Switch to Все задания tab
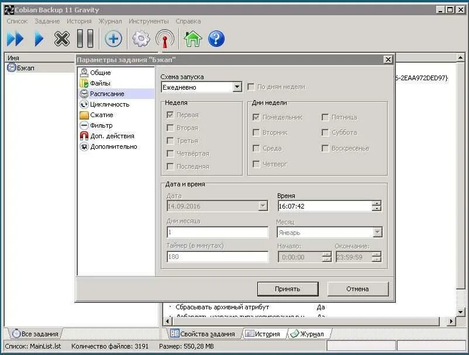The image size is (469, 355). pyautogui.click(x=35, y=334)
